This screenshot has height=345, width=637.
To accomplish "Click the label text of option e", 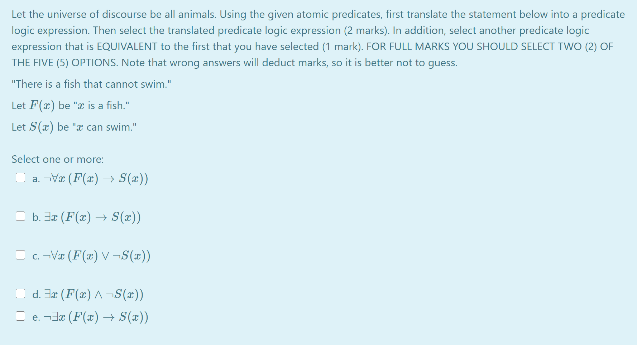I will (90, 317).
